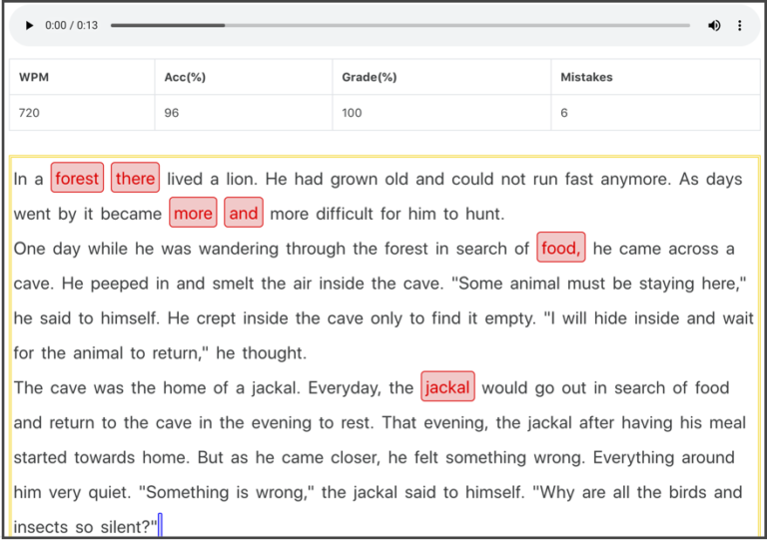The height and width of the screenshot is (540, 767).
Task: Click the word 'insects' in last line
Action: click(41, 527)
